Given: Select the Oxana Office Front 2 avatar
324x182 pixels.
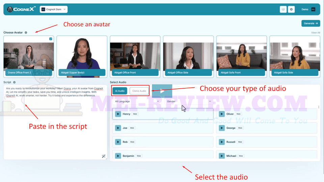Looking at the screenshot, I should [29, 57].
